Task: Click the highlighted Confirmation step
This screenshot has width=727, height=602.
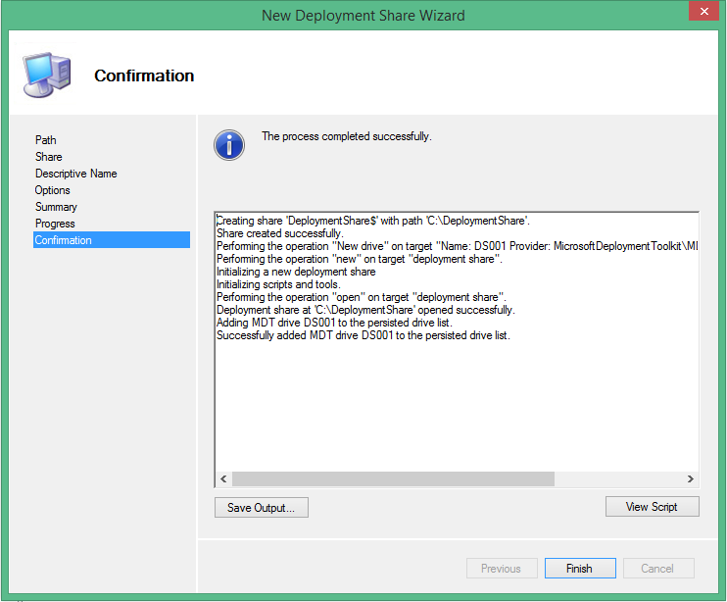Action: coord(64,240)
